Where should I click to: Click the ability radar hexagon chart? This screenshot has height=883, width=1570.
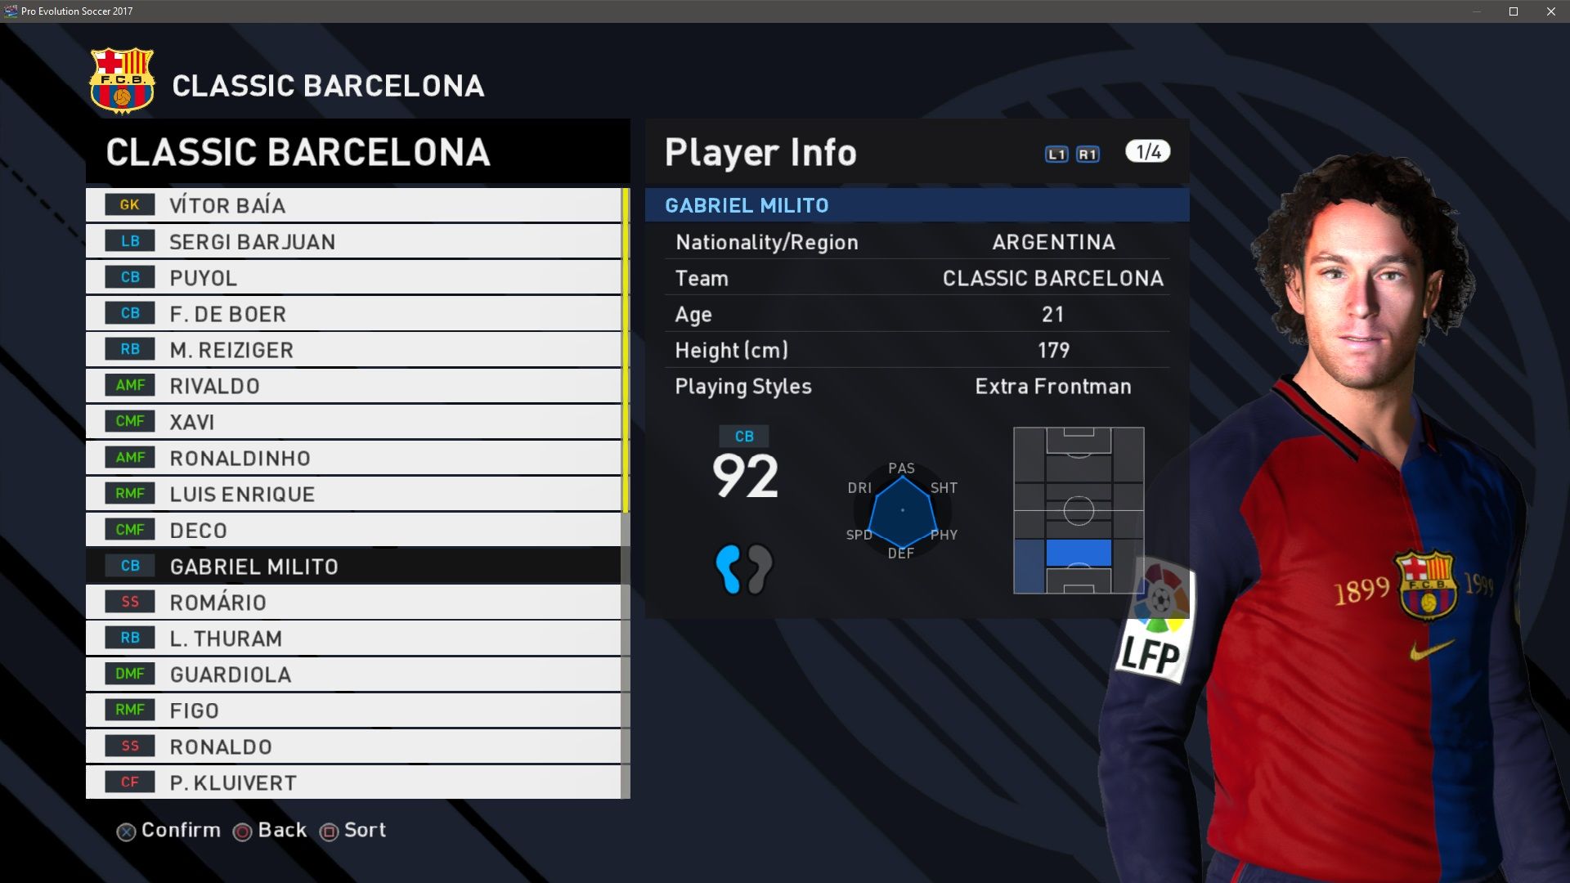[902, 512]
